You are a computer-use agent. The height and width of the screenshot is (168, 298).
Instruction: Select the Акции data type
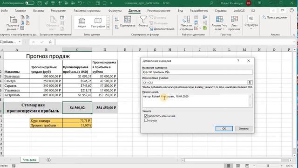pos(82,23)
